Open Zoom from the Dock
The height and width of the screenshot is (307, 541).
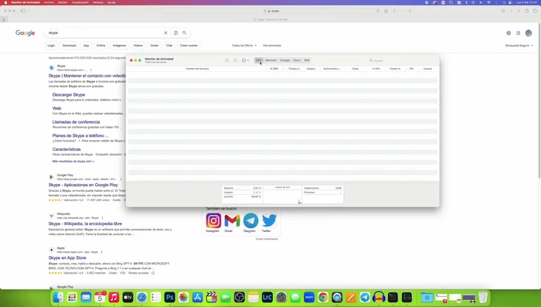pos(309,297)
